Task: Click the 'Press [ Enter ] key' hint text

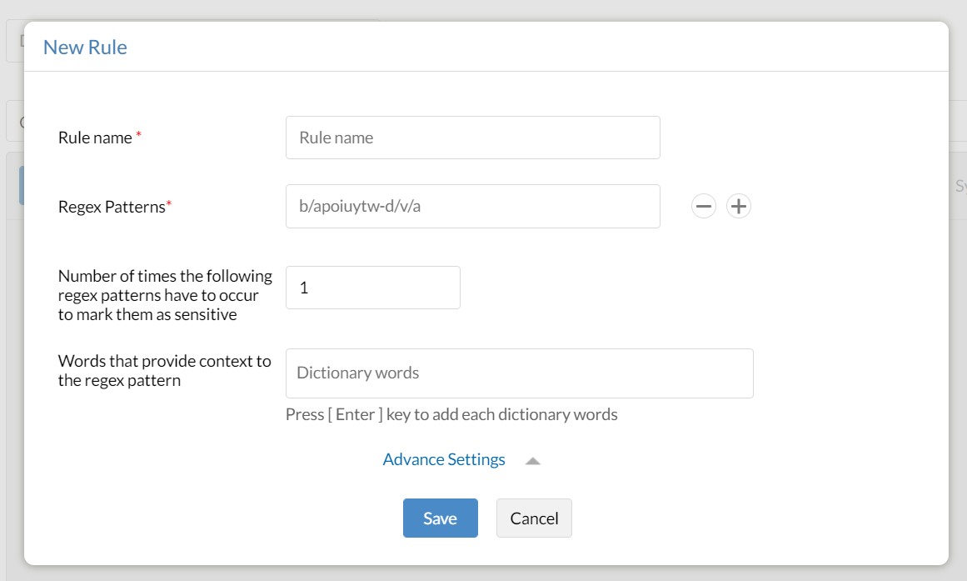Action: click(x=451, y=414)
